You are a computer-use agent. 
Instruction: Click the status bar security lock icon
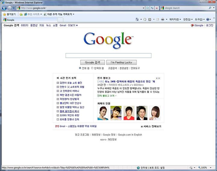pyautogui.click(x=191, y=168)
